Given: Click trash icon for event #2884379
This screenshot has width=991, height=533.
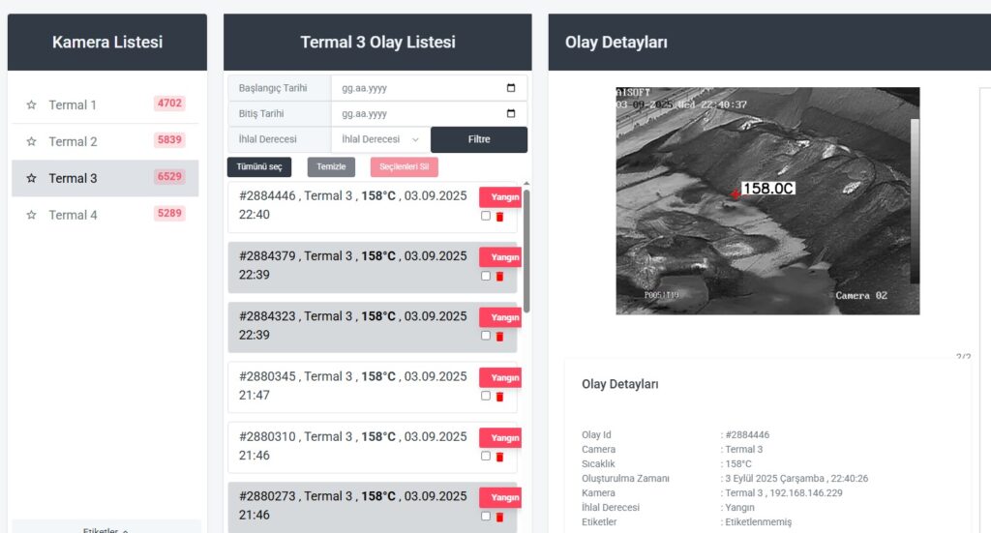Looking at the screenshot, I should (x=499, y=277).
